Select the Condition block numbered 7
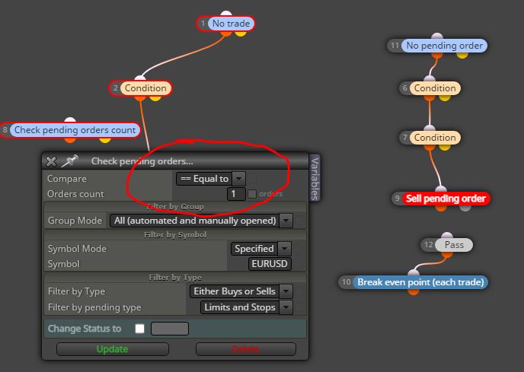The width and height of the screenshot is (524, 372). (x=435, y=138)
